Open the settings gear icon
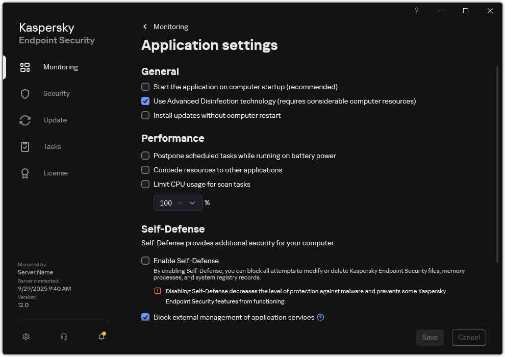This screenshot has height=357, width=505. pos(26,337)
